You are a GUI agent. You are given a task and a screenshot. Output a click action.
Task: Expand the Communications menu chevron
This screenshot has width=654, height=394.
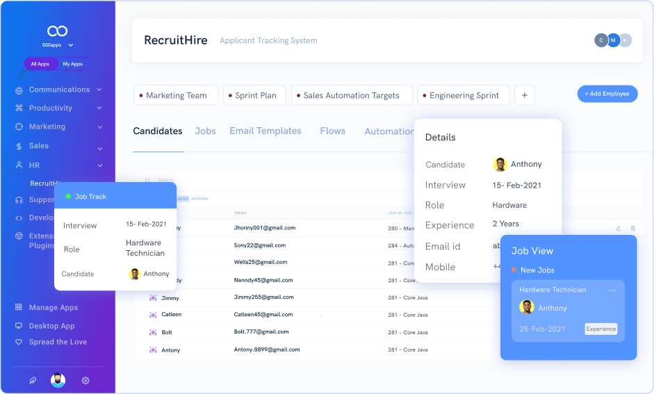pos(99,90)
